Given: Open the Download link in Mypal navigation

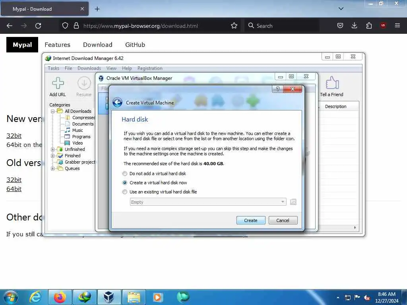Looking at the screenshot, I should 98,44.
